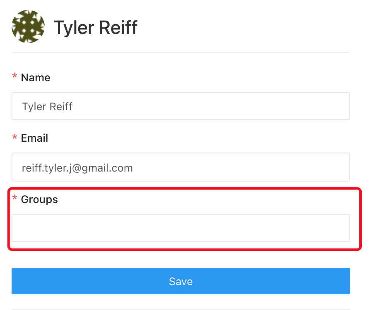The height and width of the screenshot is (310, 375).
Task: Place cursor in the 'Tyler Reiff' name text
Action: click(x=47, y=107)
